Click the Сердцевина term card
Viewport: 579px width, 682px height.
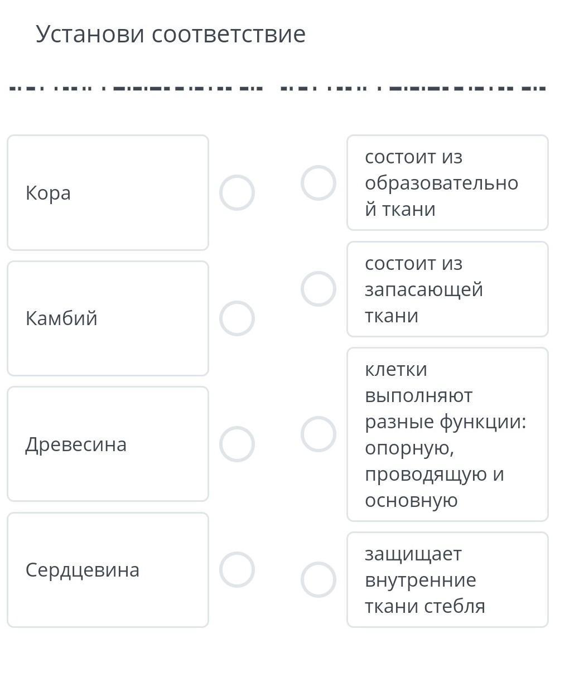point(108,569)
